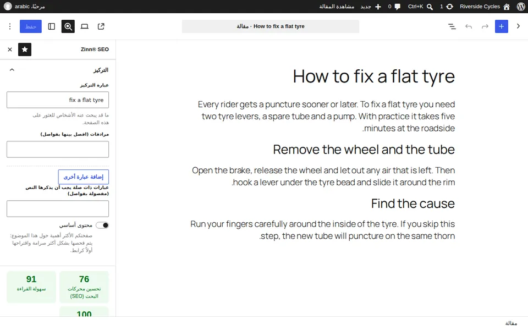Toggle the zoom out magnifier view
The width and height of the screenshot is (528, 330).
(x=68, y=26)
